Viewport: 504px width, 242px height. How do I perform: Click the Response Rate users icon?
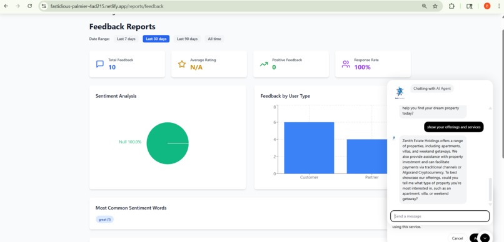pyautogui.click(x=346, y=64)
